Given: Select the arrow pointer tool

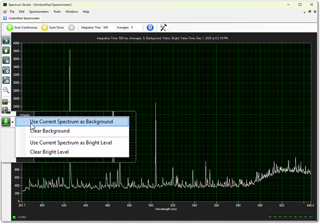Looking at the screenshot, I should pos(6,40).
